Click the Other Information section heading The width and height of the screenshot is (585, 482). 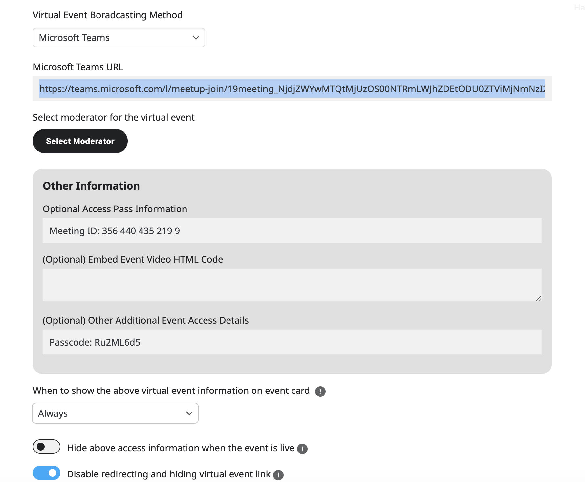coord(91,186)
